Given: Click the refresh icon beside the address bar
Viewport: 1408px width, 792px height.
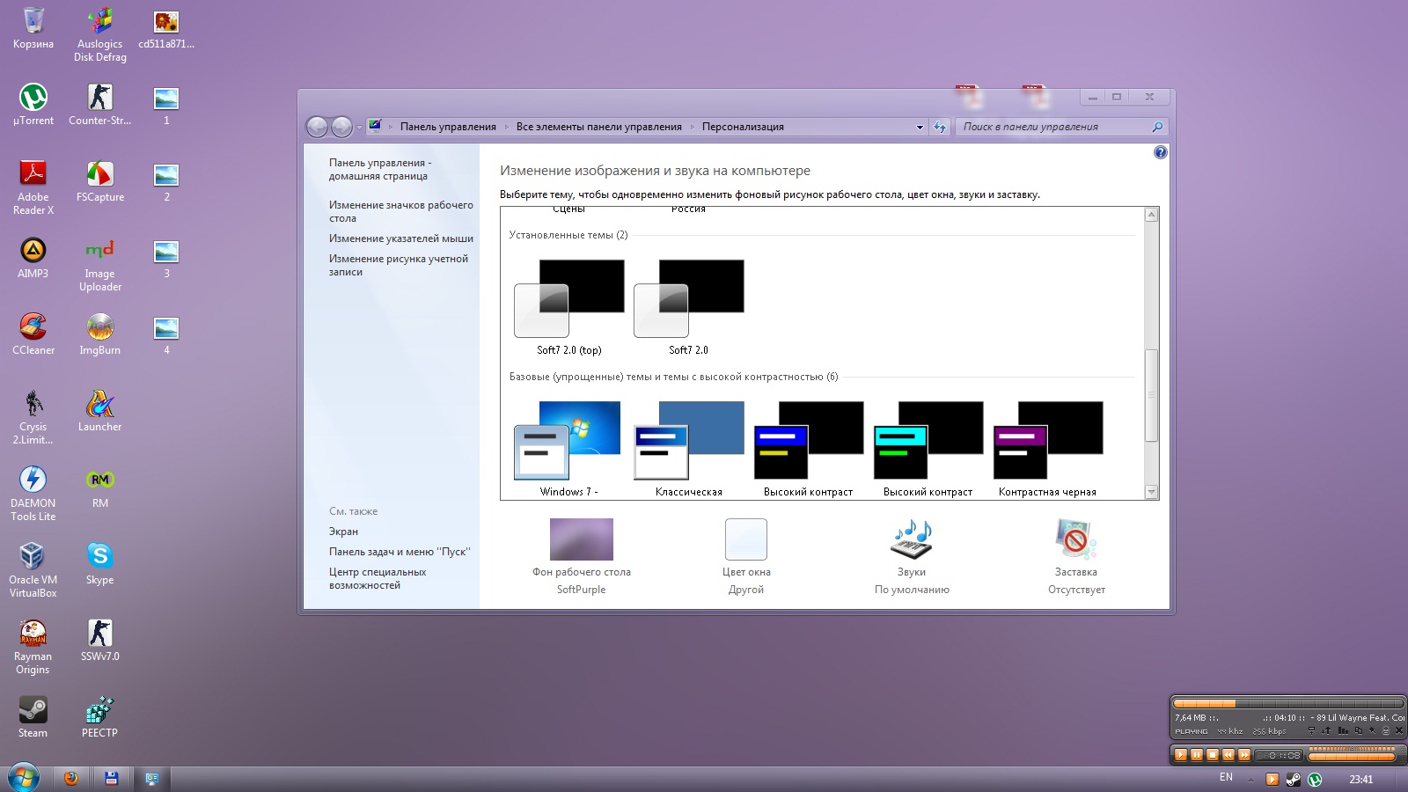Looking at the screenshot, I should click(x=940, y=127).
